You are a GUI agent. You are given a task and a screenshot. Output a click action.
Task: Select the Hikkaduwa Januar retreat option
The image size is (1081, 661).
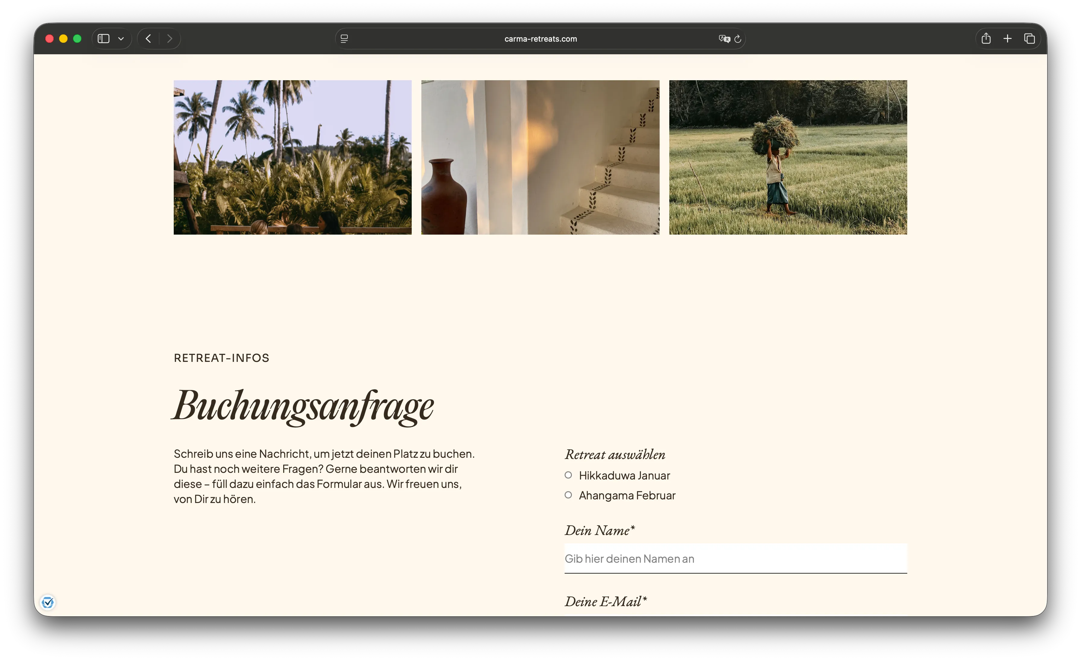[568, 475]
